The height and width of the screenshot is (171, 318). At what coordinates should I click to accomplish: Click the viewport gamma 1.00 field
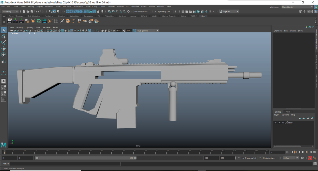coord(128,30)
